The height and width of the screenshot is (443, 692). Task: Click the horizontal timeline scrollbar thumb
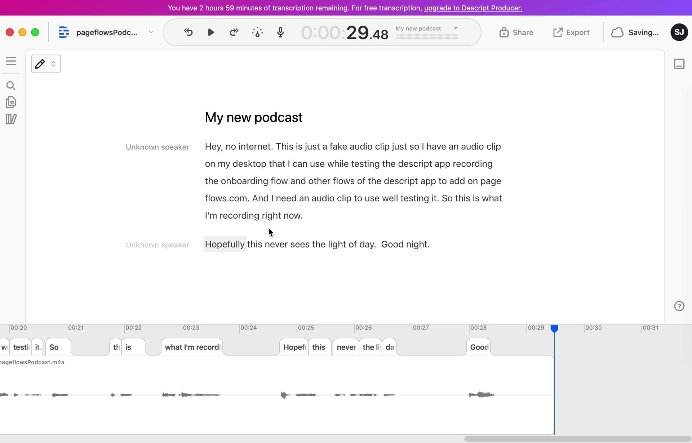point(577,439)
